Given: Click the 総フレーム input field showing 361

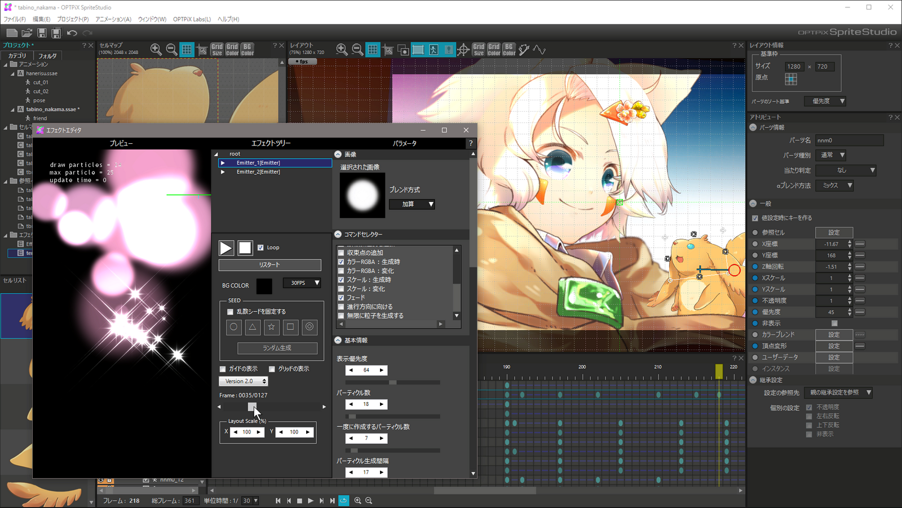Looking at the screenshot, I should (190, 500).
